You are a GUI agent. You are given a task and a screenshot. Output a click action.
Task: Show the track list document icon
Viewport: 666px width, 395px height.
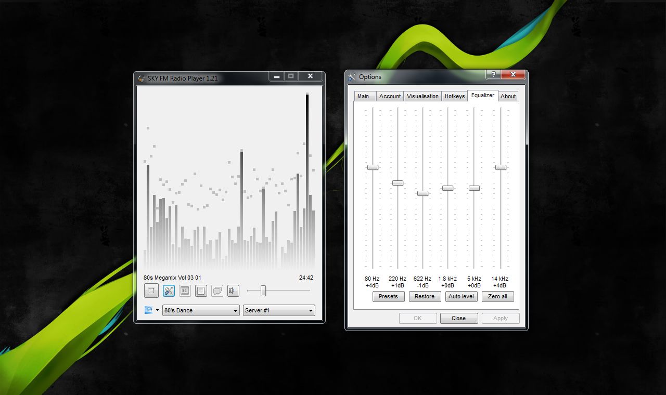(201, 291)
